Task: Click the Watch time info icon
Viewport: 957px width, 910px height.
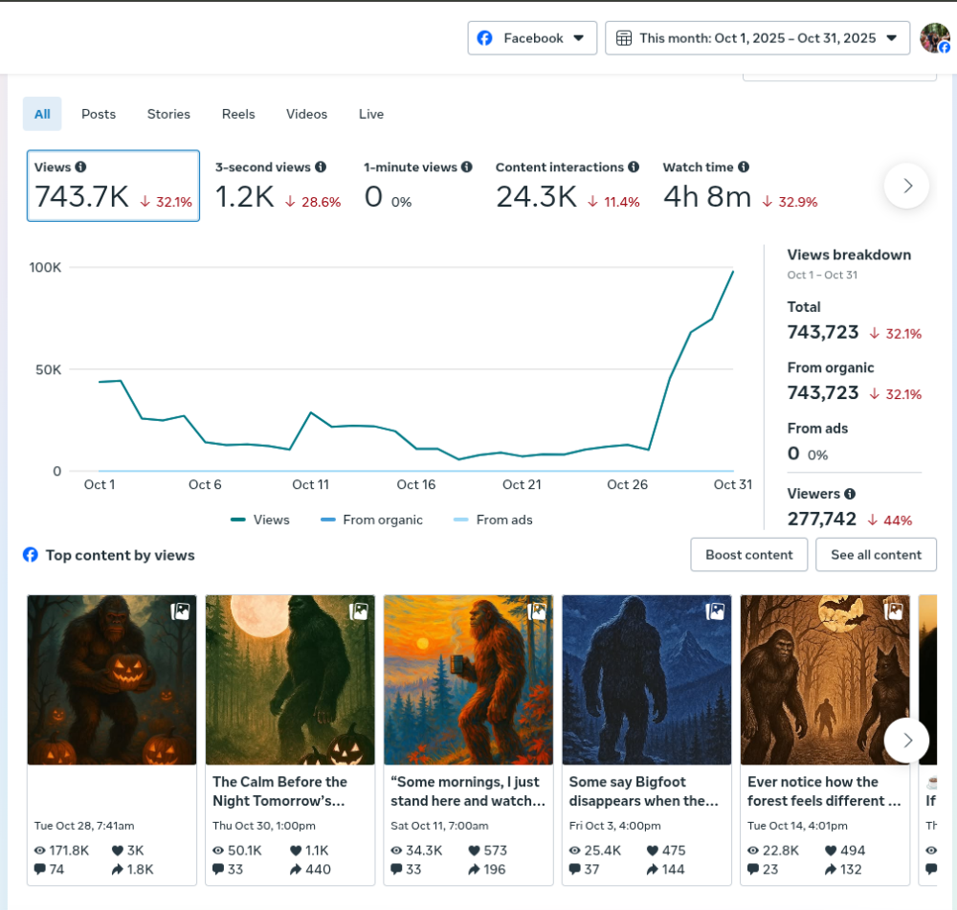Action: coord(744,167)
